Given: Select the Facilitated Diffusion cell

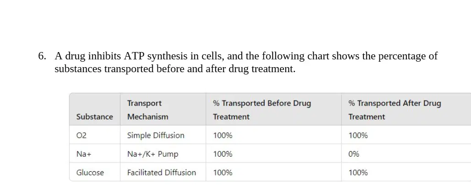Looking at the screenshot, I should pos(162,173).
